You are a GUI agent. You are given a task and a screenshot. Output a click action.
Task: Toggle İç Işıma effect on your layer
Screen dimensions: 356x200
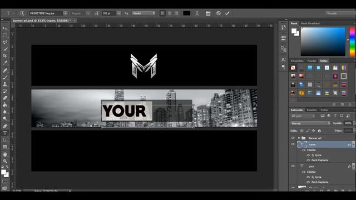point(308,177)
